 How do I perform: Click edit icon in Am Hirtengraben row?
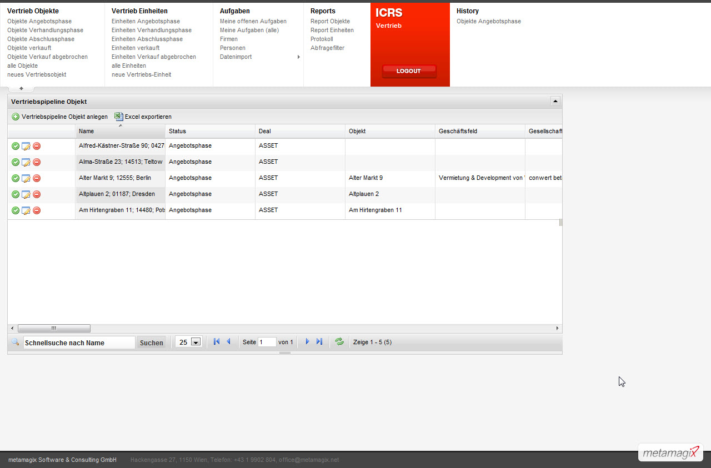pyautogui.click(x=26, y=210)
